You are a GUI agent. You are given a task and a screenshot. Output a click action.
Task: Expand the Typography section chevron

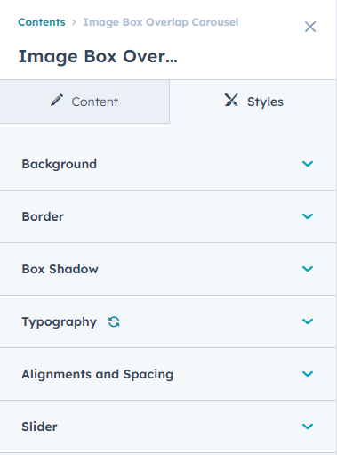tap(308, 321)
